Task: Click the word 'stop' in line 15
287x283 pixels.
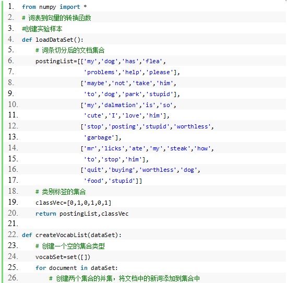Action: point(111,159)
